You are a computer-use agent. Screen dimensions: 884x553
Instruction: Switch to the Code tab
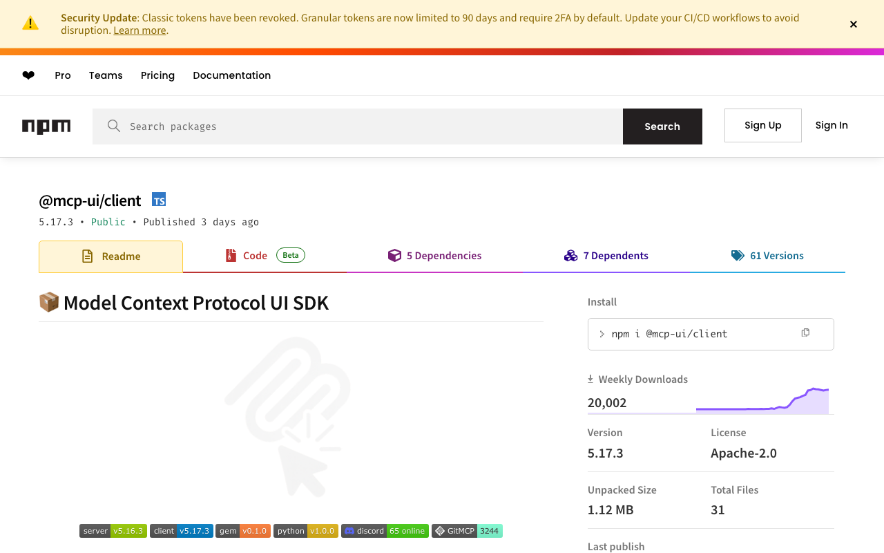coord(265,256)
